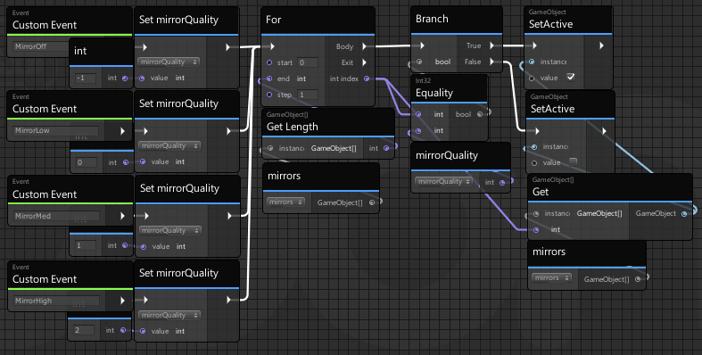Click the Equality first int input port
Image resolution: width=702 pixels, height=355 pixels.
tap(418, 114)
